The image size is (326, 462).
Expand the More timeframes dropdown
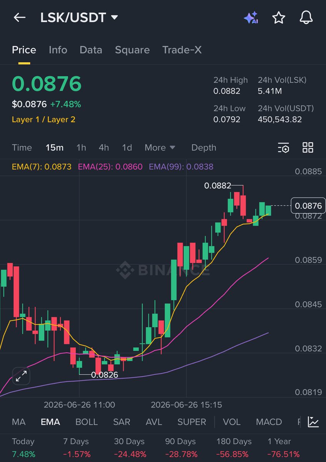160,147
